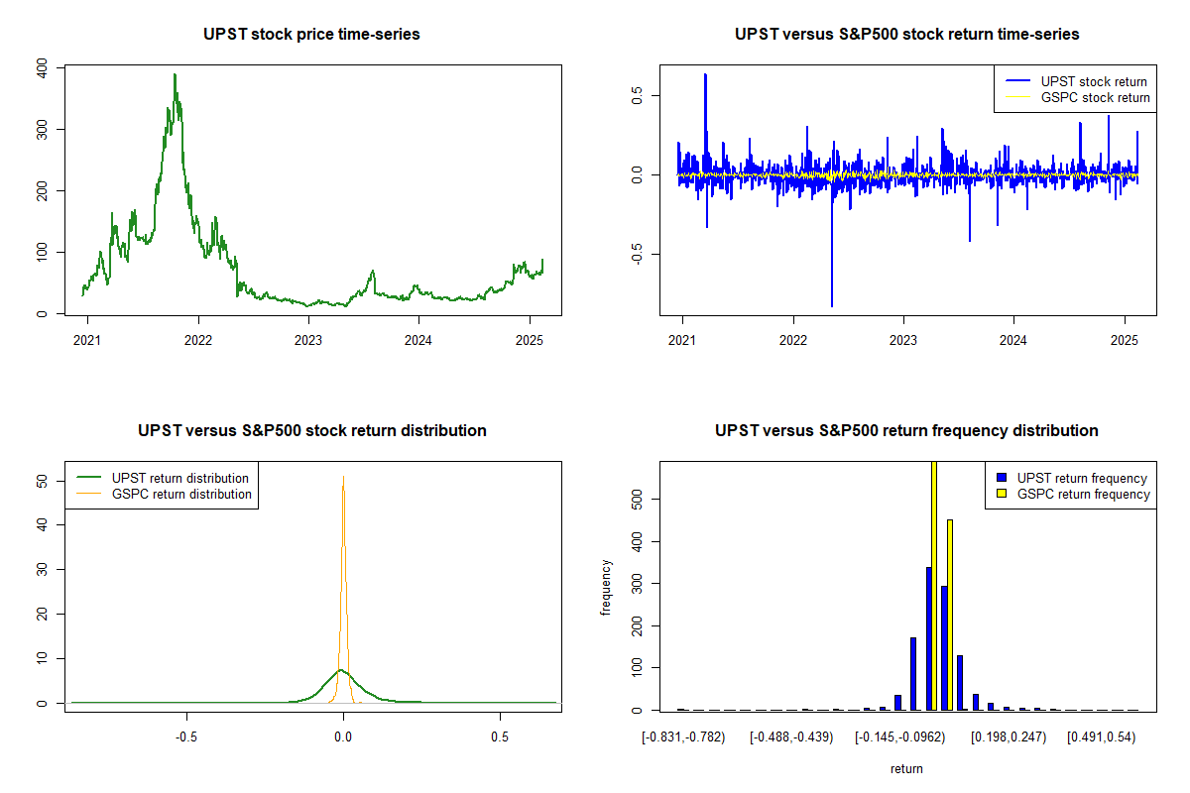Click the 'UPST versus S&P500 stock return distribution' title
Viewport: 1190px width, 793px height.
(x=311, y=431)
